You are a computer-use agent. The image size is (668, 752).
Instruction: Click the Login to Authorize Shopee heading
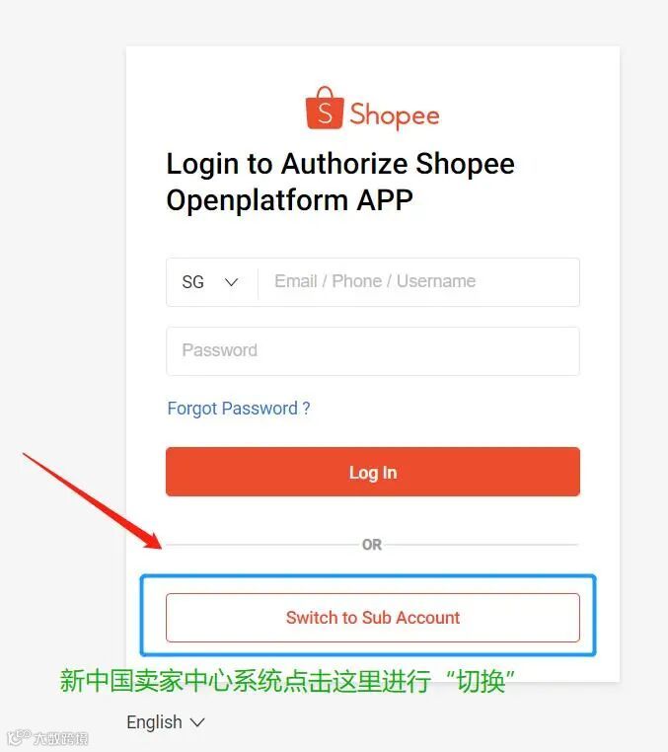pos(340,164)
